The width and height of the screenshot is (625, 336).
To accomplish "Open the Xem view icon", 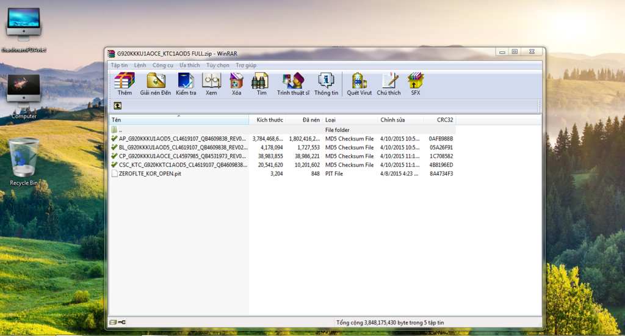I will 211,84.
